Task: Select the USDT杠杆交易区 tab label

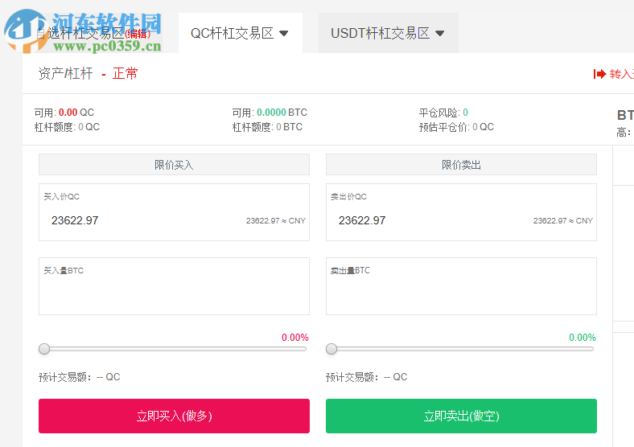Action: tap(380, 34)
